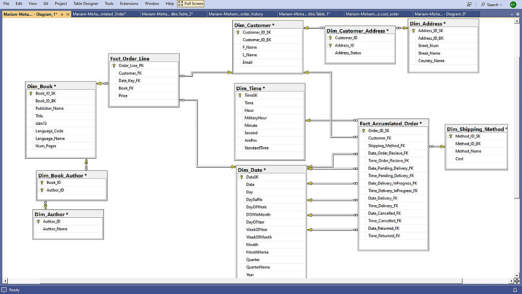Image resolution: width=522 pixels, height=294 pixels.
Task: Click key icon beside Address_ID in Dim_Customer_Address
Action: pos(330,45)
